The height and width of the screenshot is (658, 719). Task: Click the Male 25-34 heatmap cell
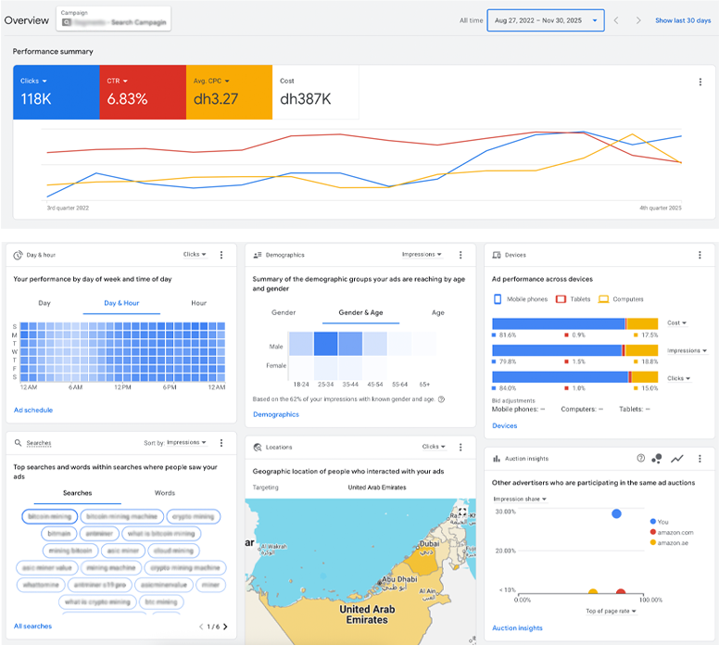(325, 345)
